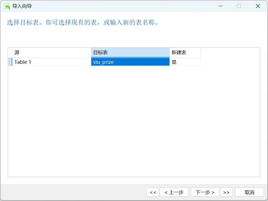Toggle the 新建表 value 是 for Table 1
This screenshot has width=268, height=201.
(x=185, y=62)
